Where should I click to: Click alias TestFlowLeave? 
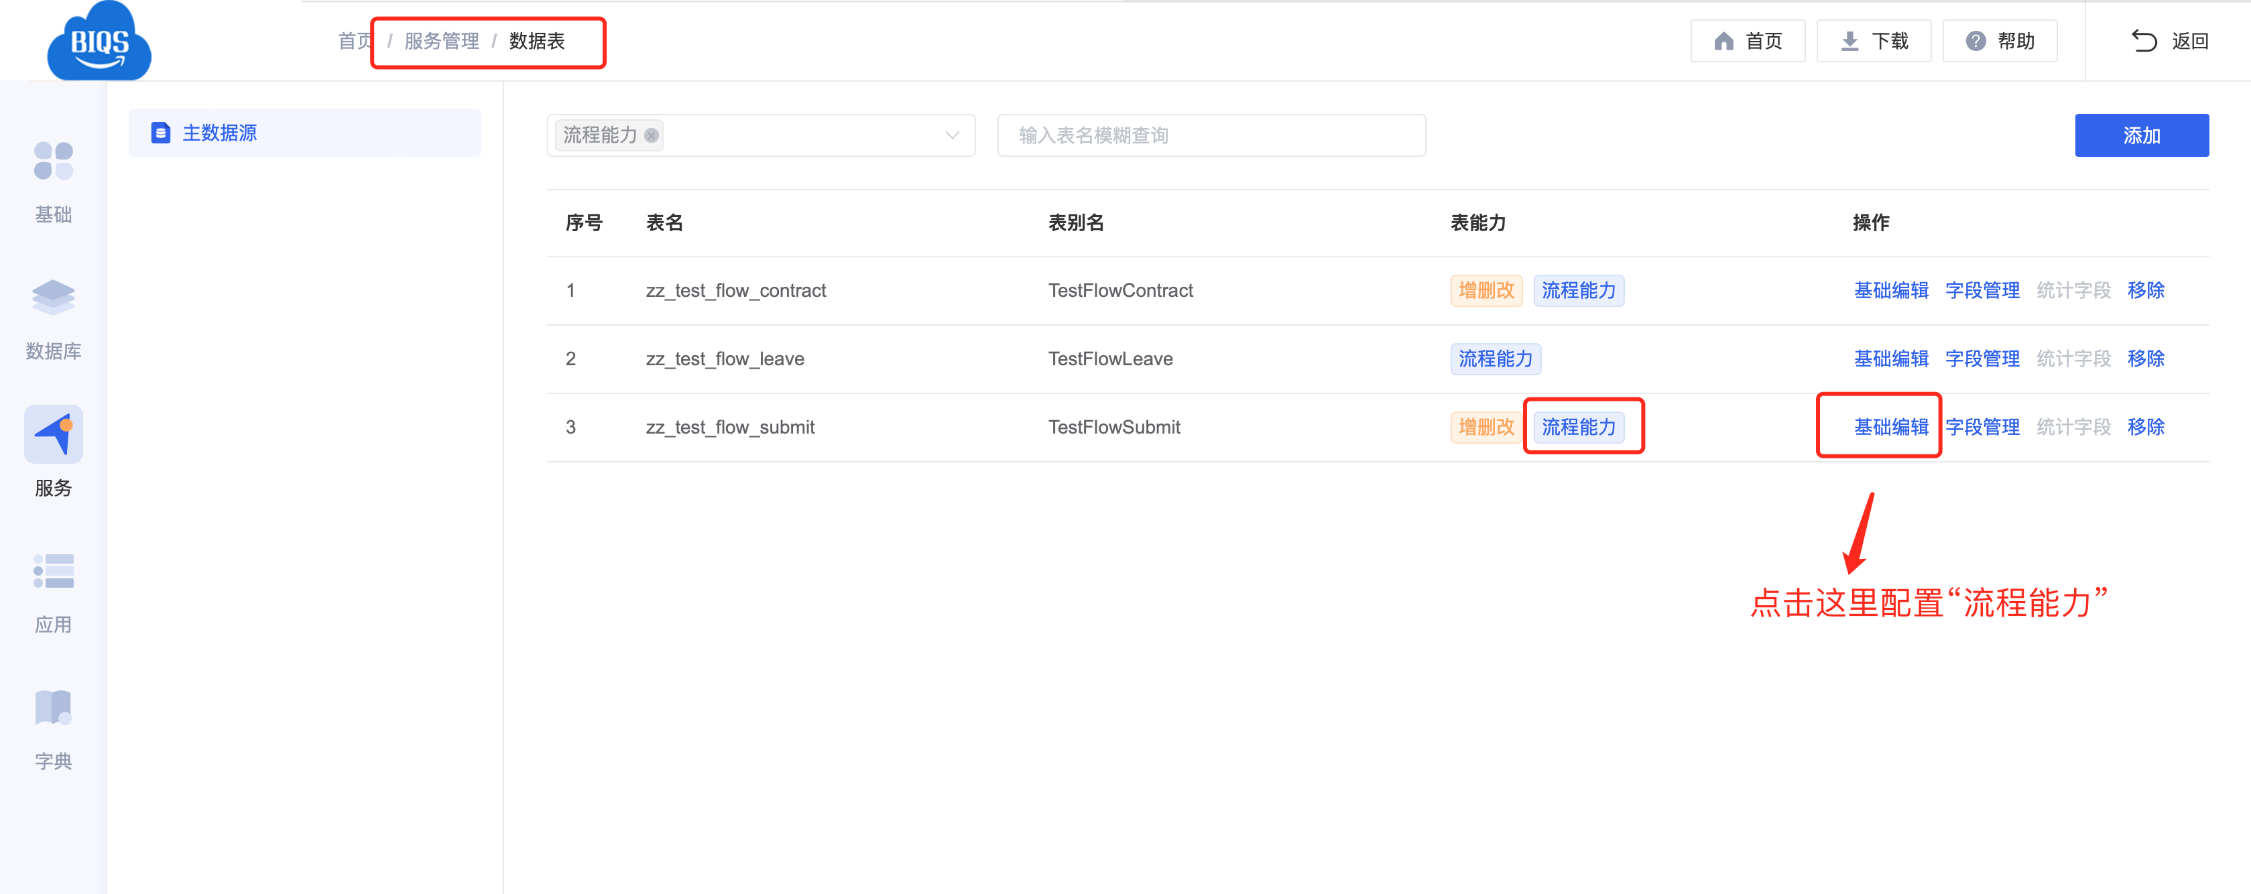pyautogui.click(x=1110, y=359)
